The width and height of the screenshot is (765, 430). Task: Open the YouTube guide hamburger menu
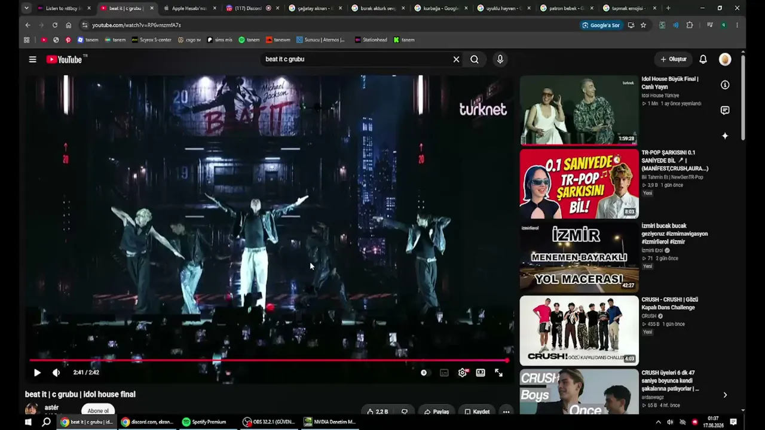(x=33, y=59)
